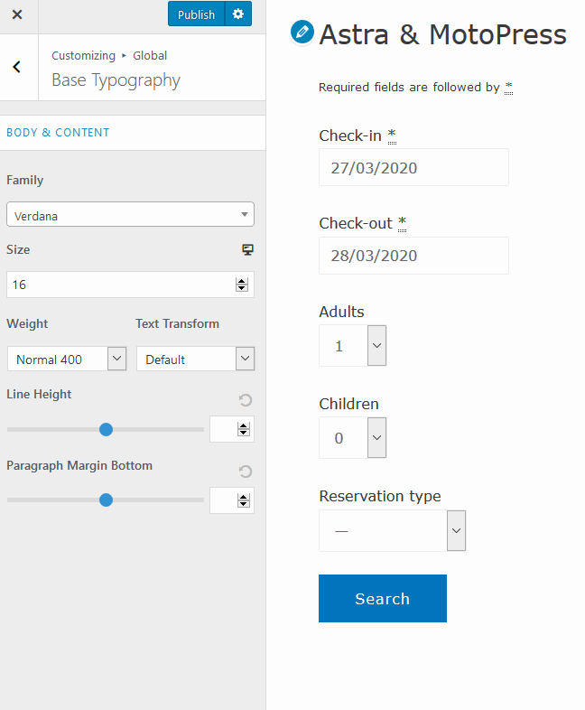Click the required asterisk after Check-out
The image size is (585, 710).
tap(403, 223)
